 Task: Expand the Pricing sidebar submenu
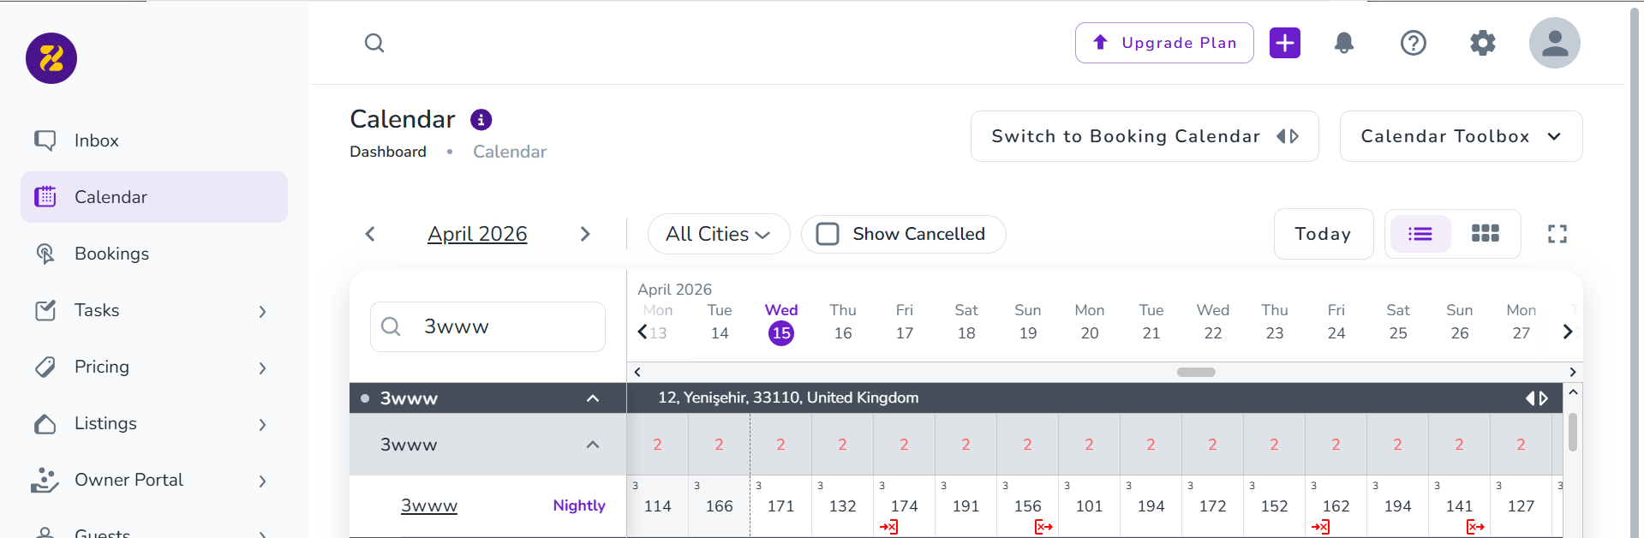262,368
